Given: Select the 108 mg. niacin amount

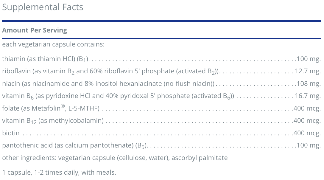Looking at the screenshot, I should tap(309, 84).
